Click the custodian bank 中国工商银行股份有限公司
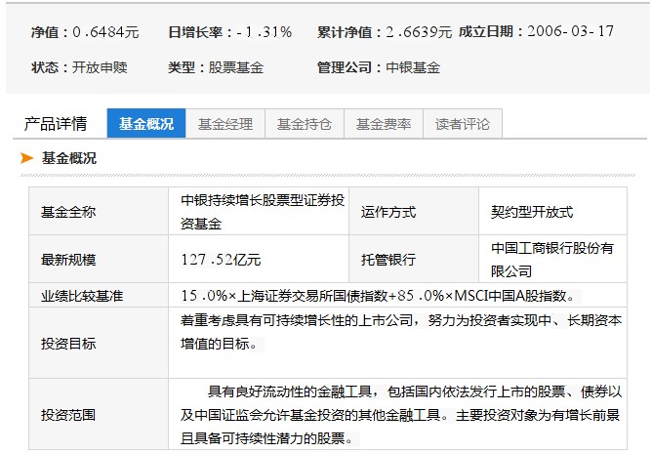This screenshot has height=453, width=652. 551,259
